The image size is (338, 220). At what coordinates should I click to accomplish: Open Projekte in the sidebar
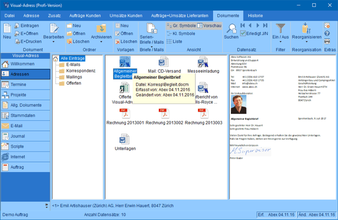pos(25,95)
